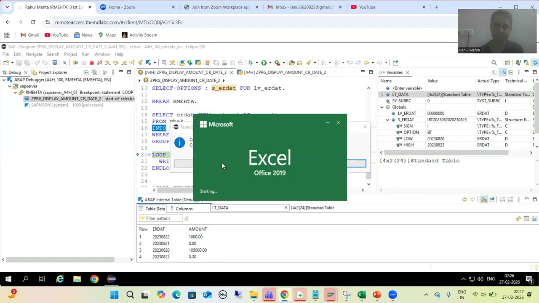Click the SIGN component row
This screenshot has height=303, width=539.
pyautogui.click(x=457, y=126)
